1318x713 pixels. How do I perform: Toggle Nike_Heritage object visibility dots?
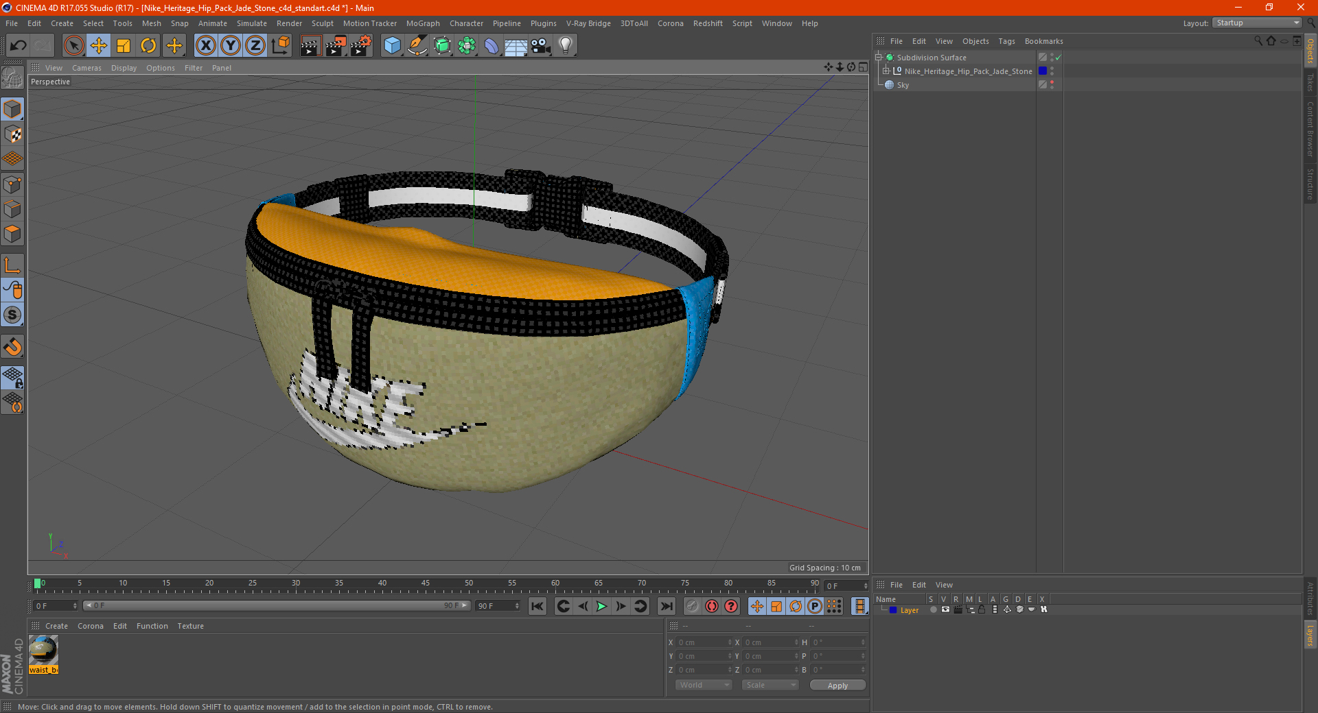pos(1052,71)
